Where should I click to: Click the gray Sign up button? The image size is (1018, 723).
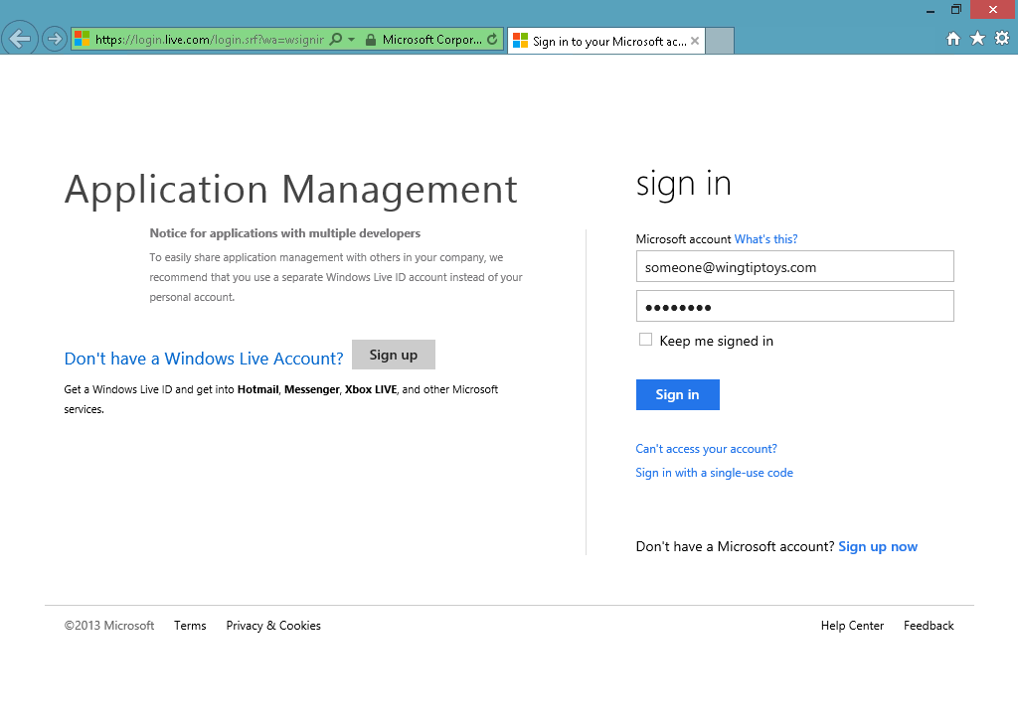click(x=394, y=355)
